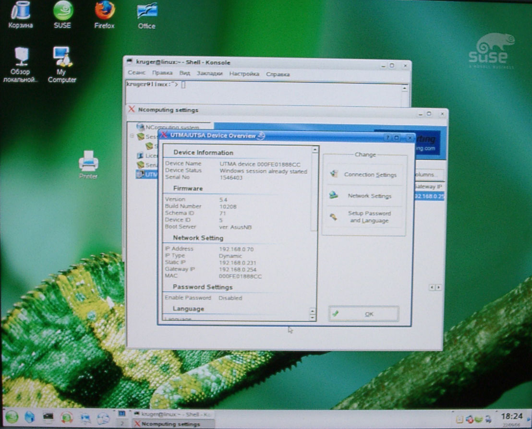The image size is (532, 429).
Task: Open the Корзина trash desktop icon
Action: point(21,14)
